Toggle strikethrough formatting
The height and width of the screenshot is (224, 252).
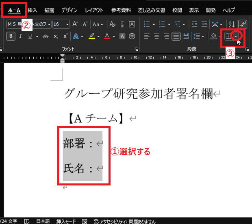coord(45,36)
